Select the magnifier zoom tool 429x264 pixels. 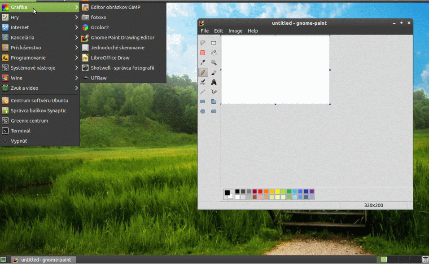click(x=214, y=62)
